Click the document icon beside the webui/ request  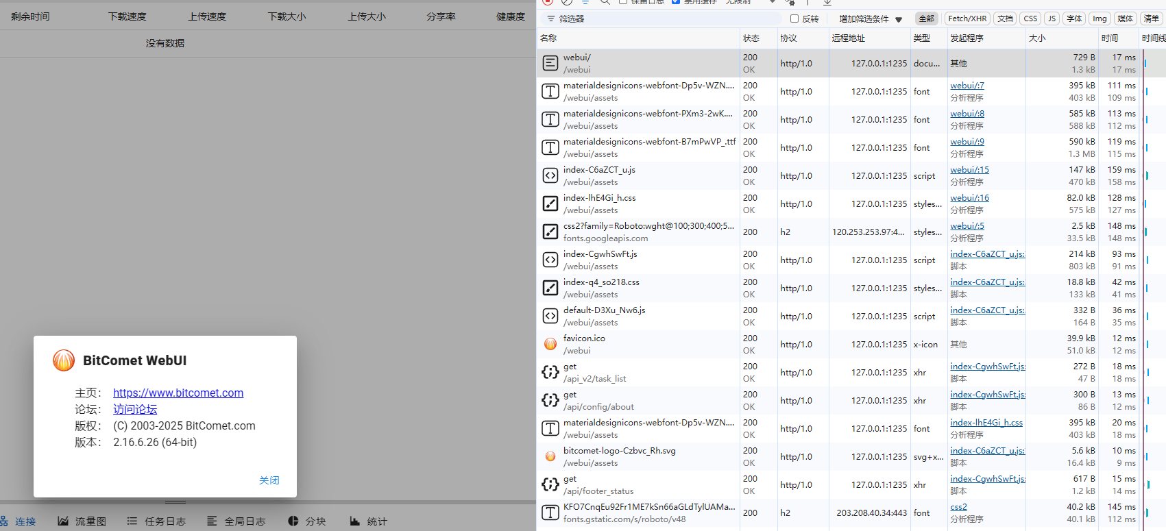click(x=550, y=63)
